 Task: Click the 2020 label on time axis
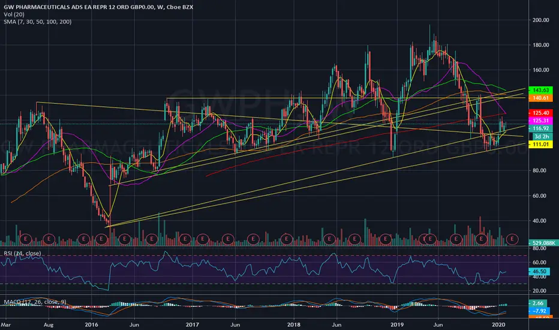tap(498, 325)
